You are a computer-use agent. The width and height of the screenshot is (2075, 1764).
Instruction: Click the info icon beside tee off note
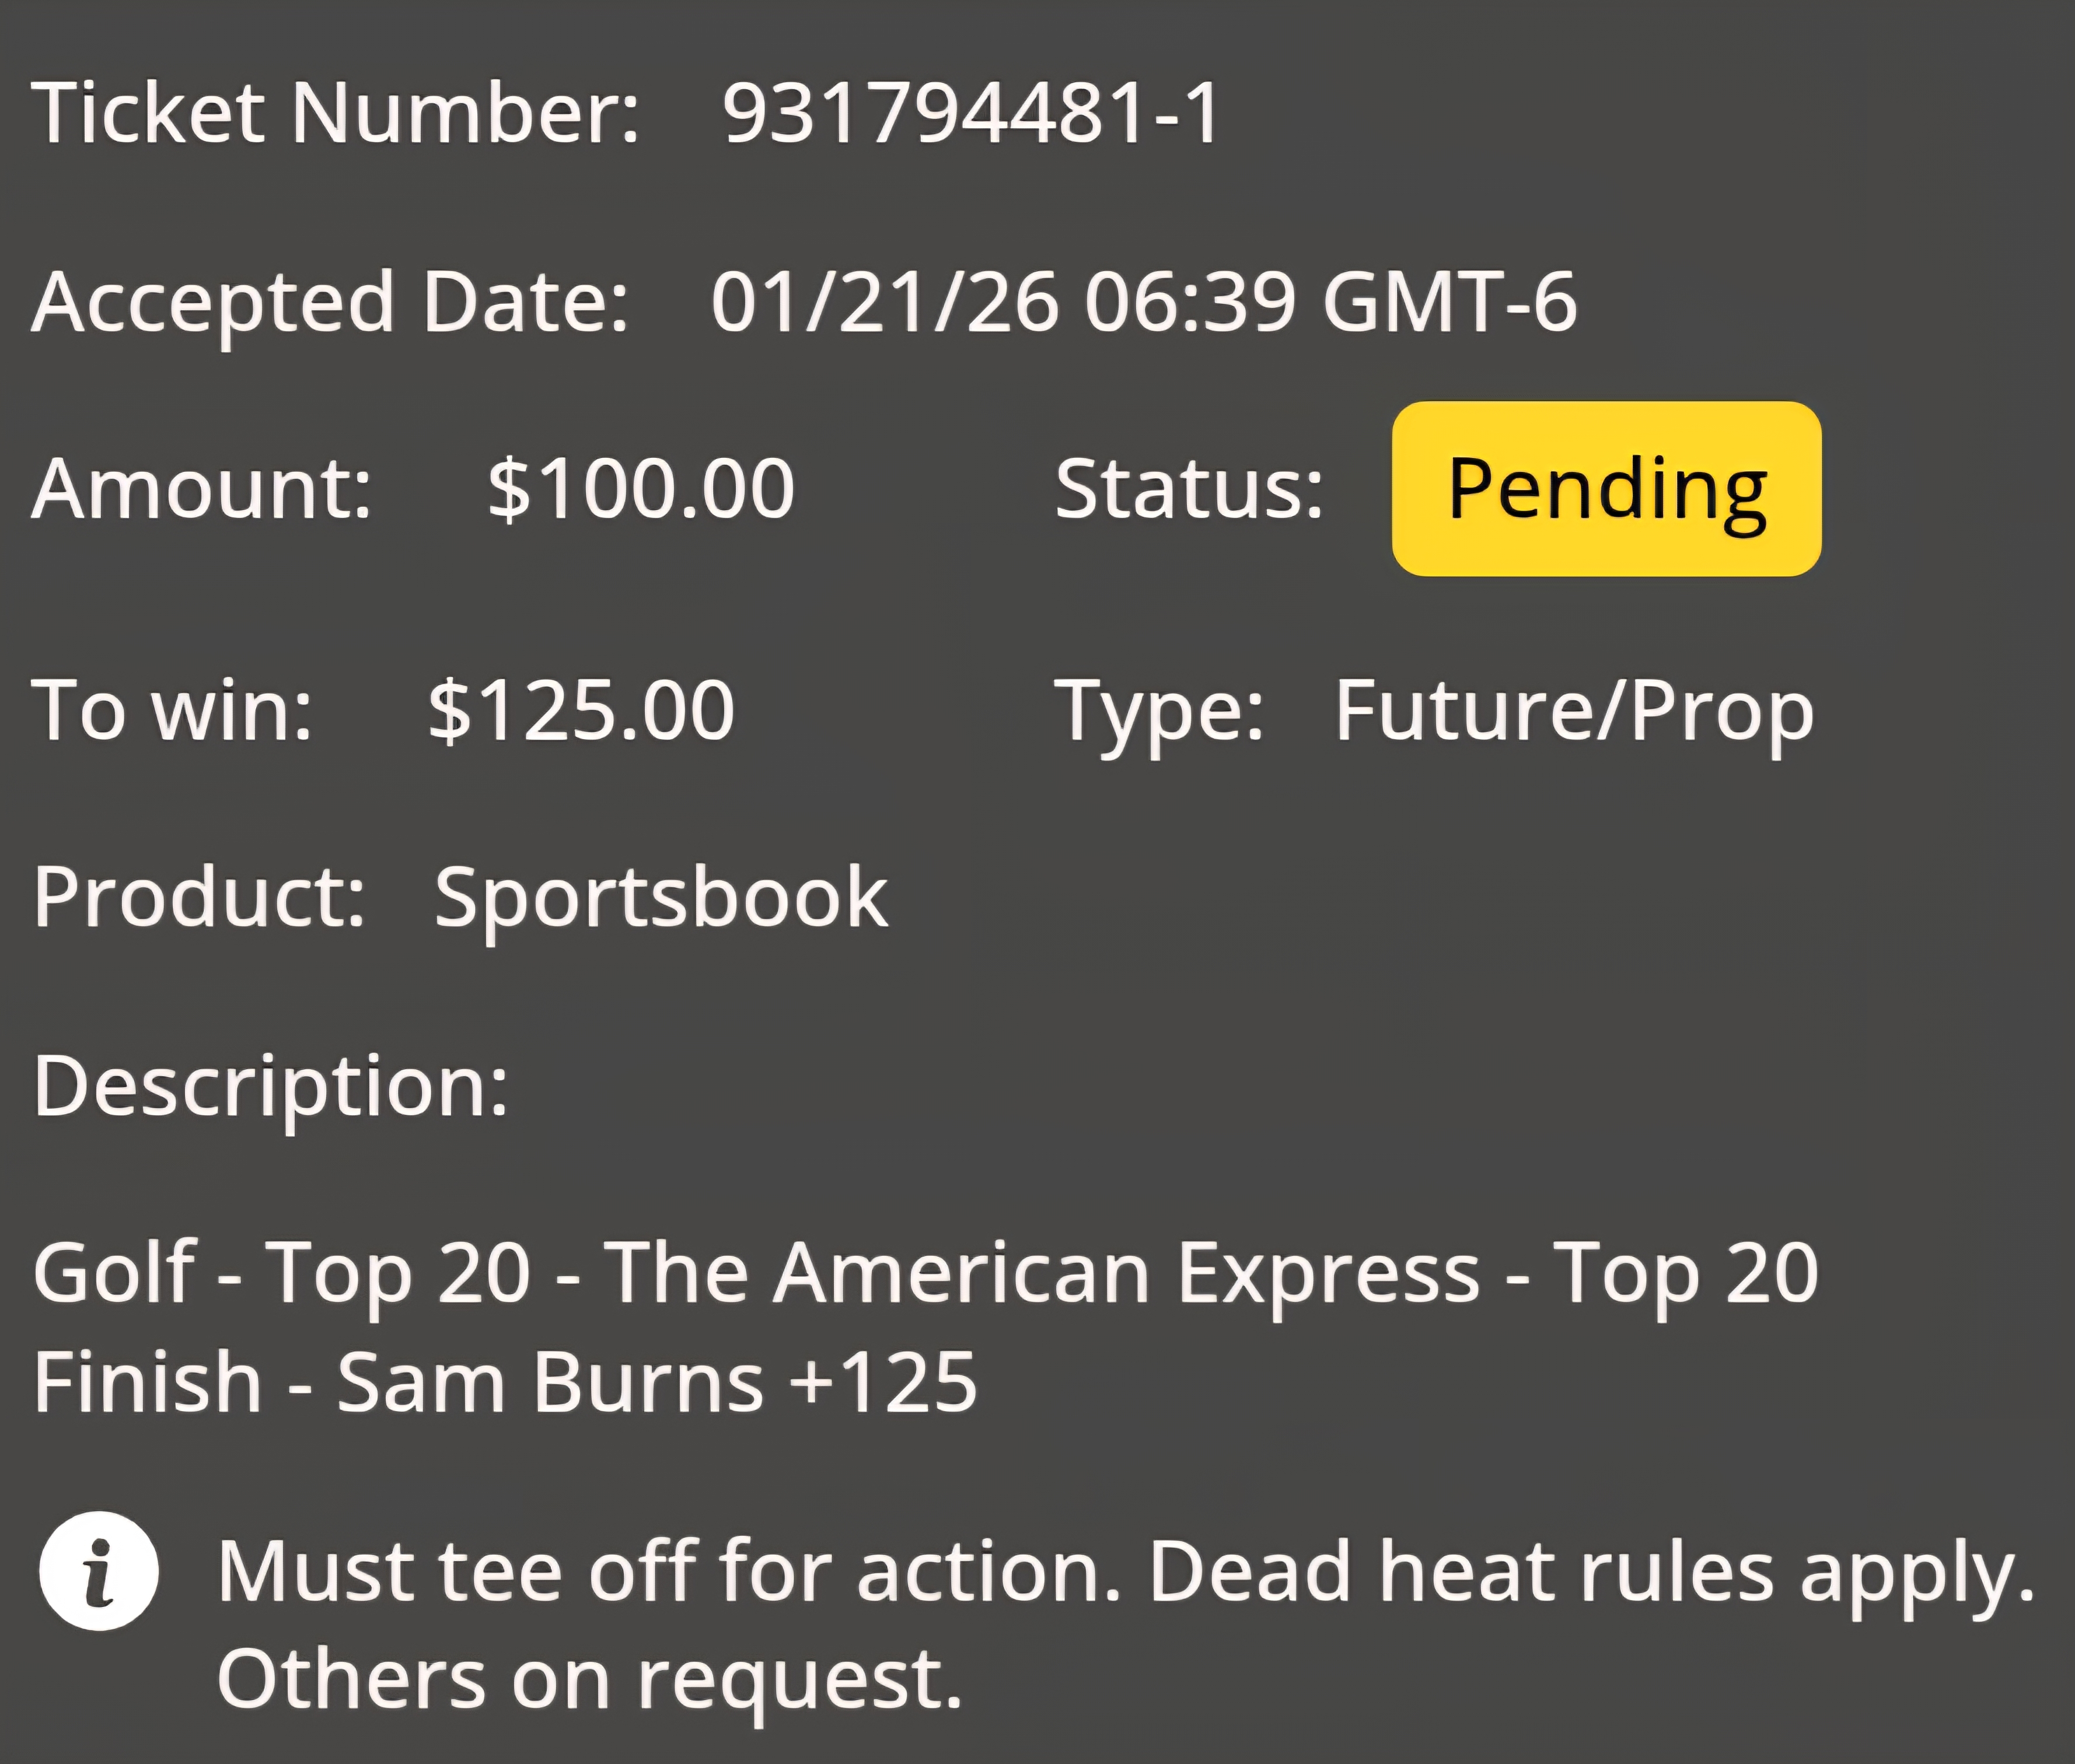[x=99, y=1570]
